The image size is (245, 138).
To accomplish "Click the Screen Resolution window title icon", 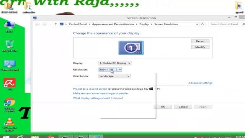I will click(35, 18).
